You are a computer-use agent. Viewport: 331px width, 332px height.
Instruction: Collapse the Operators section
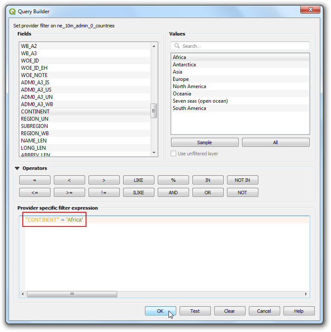tap(17, 169)
